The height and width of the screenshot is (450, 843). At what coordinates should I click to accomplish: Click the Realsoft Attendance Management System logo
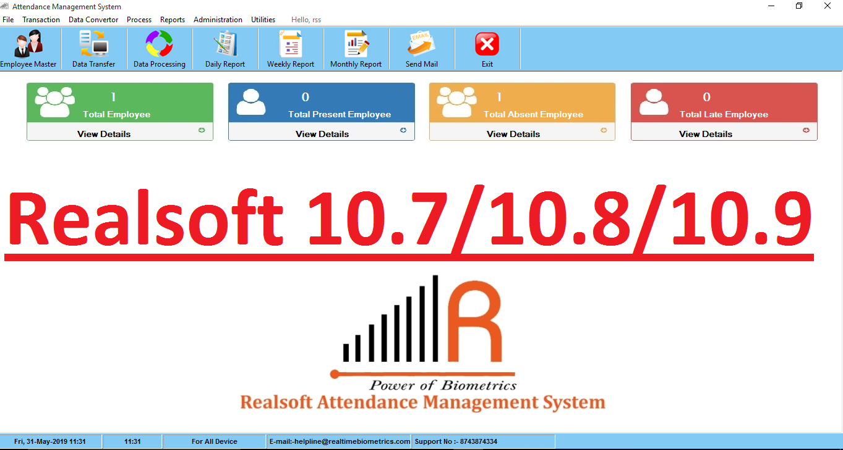(423, 343)
